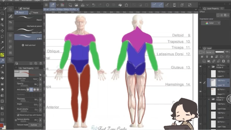The width and height of the screenshot is (231, 130).
Task: Select the Zoom magnifier tool
Action: click(x=2, y=13)
